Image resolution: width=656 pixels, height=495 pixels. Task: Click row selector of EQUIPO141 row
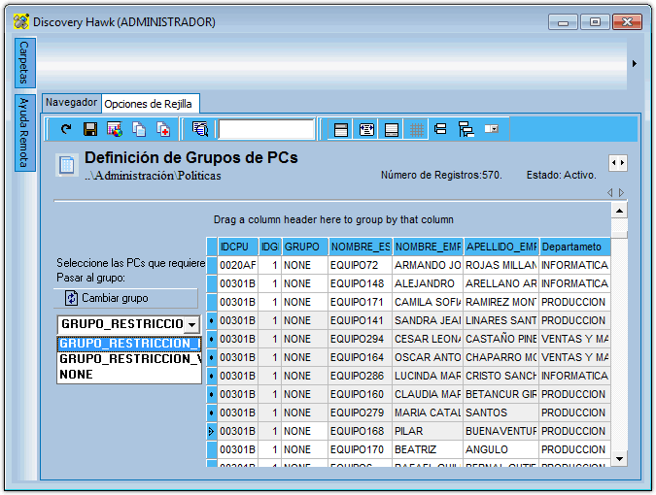point(212,320)
